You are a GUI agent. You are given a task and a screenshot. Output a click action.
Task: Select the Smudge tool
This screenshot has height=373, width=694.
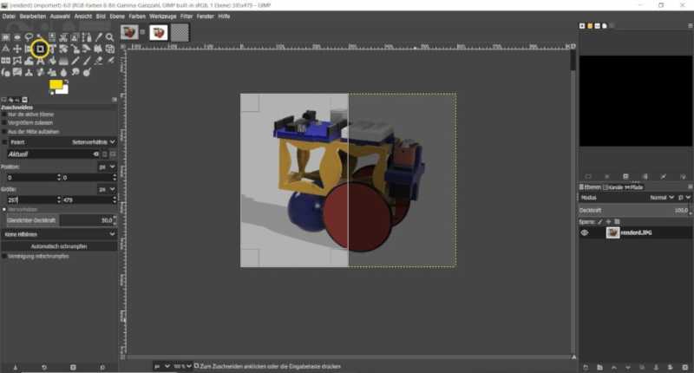pyautogui.click(x=75, y=72)
